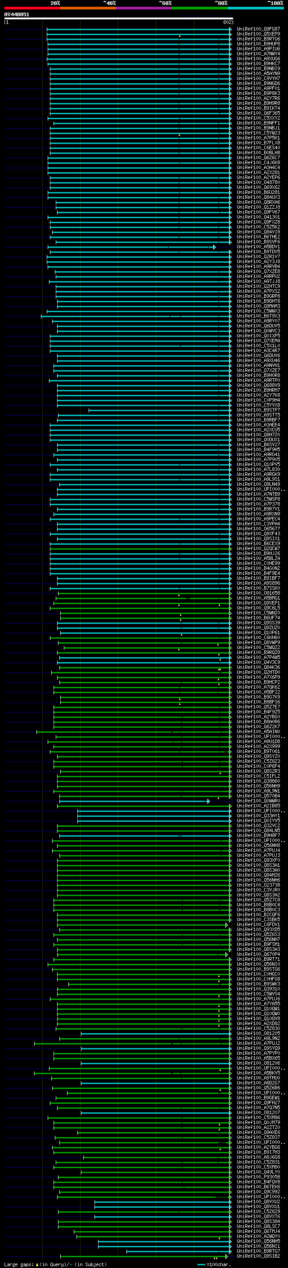This screenshot has height=1268, width=288.
Task: Select label UniRef100_Q2HTD0
Action: [x=258, y=672]
